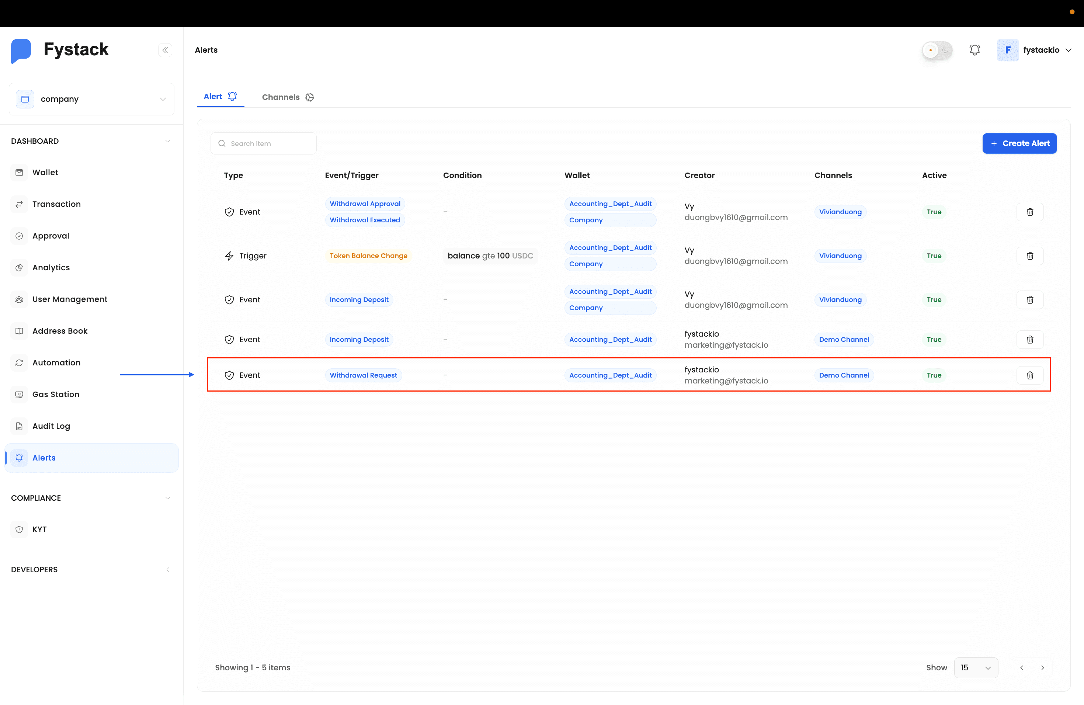Click the notification bell
The width and height of the screenshot is (1084, 705).
point(975,50)
